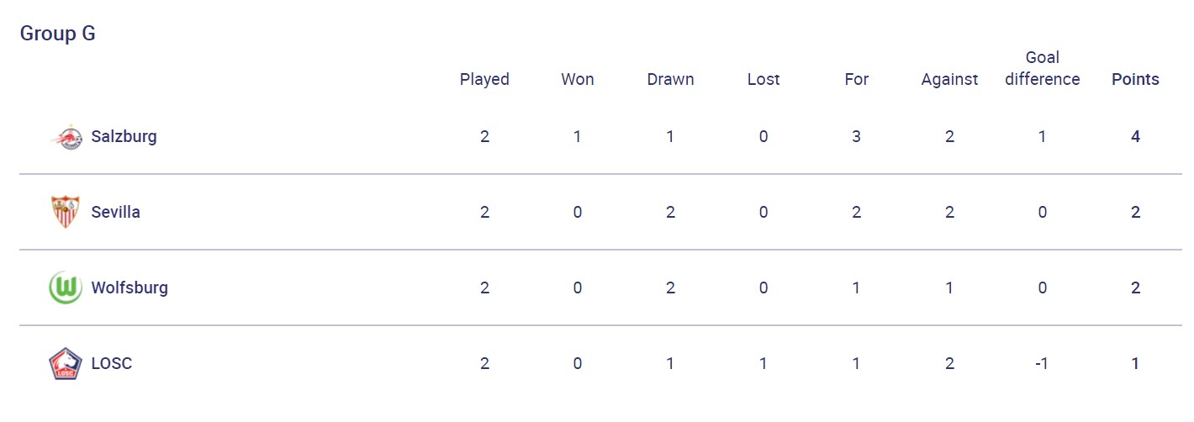Click Salzburg's goals For value 3
1194x422 pixels.
(x=856, y=136)
